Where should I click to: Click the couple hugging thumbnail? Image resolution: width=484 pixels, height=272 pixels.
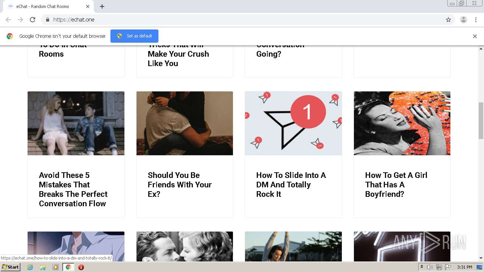click(185, 123)
